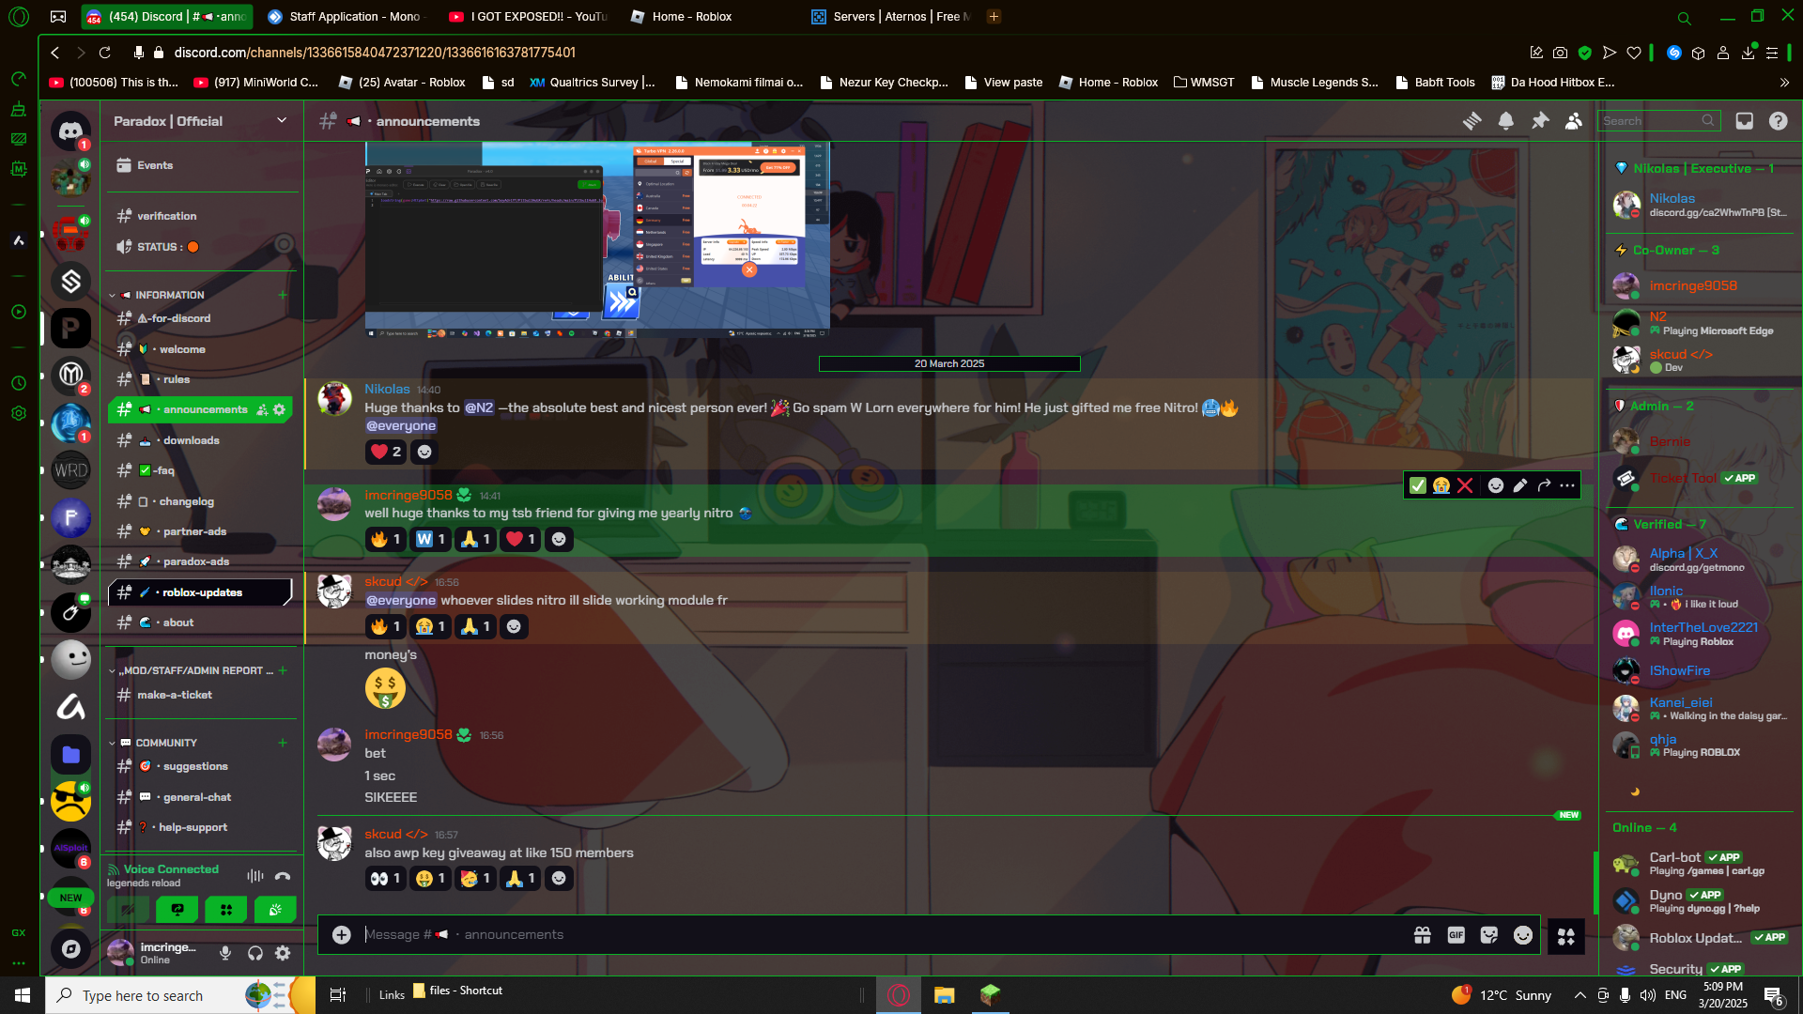Image resolution: width=1803 pixels, height=1014 pixels.
Task: Open the inbox icon
Action: click(x=1744, y=121)
